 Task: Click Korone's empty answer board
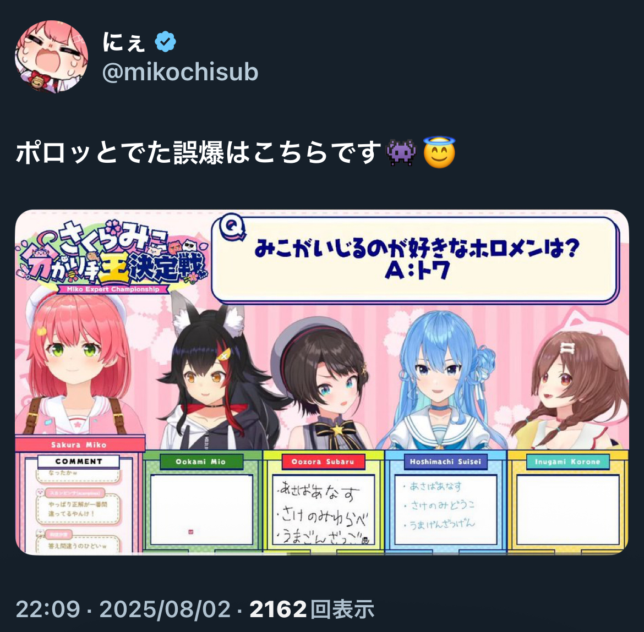(x=567, y=510)
